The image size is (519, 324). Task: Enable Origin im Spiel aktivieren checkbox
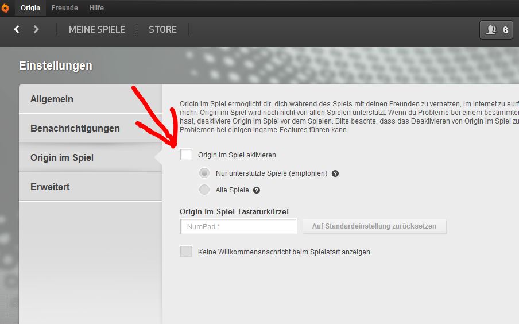point(186,155)
